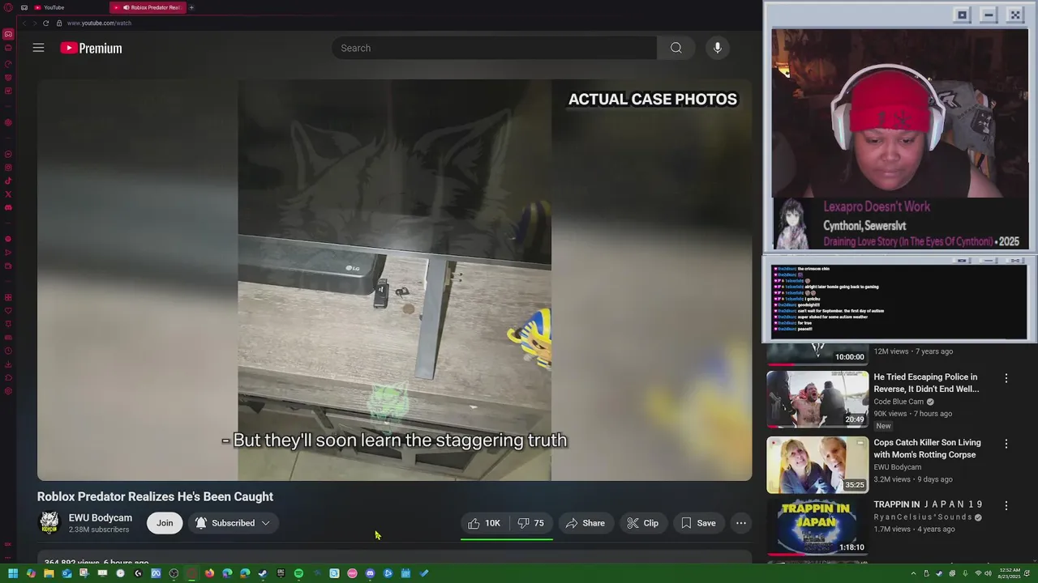
Task: Reload the page
Action: pyautogui.click(x=45, y=23)
